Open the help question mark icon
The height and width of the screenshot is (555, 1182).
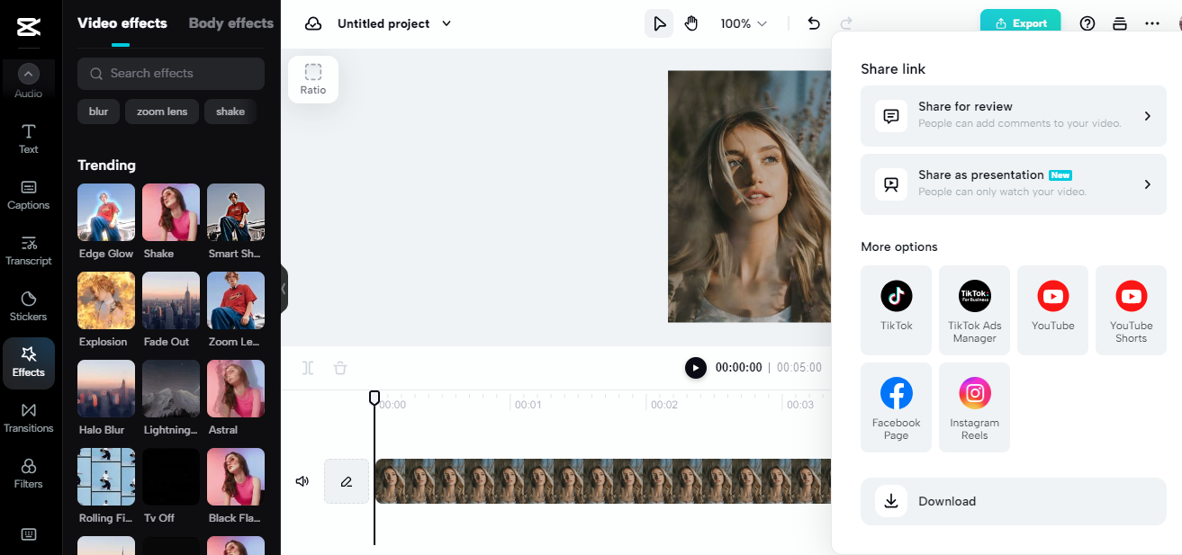1087,23
